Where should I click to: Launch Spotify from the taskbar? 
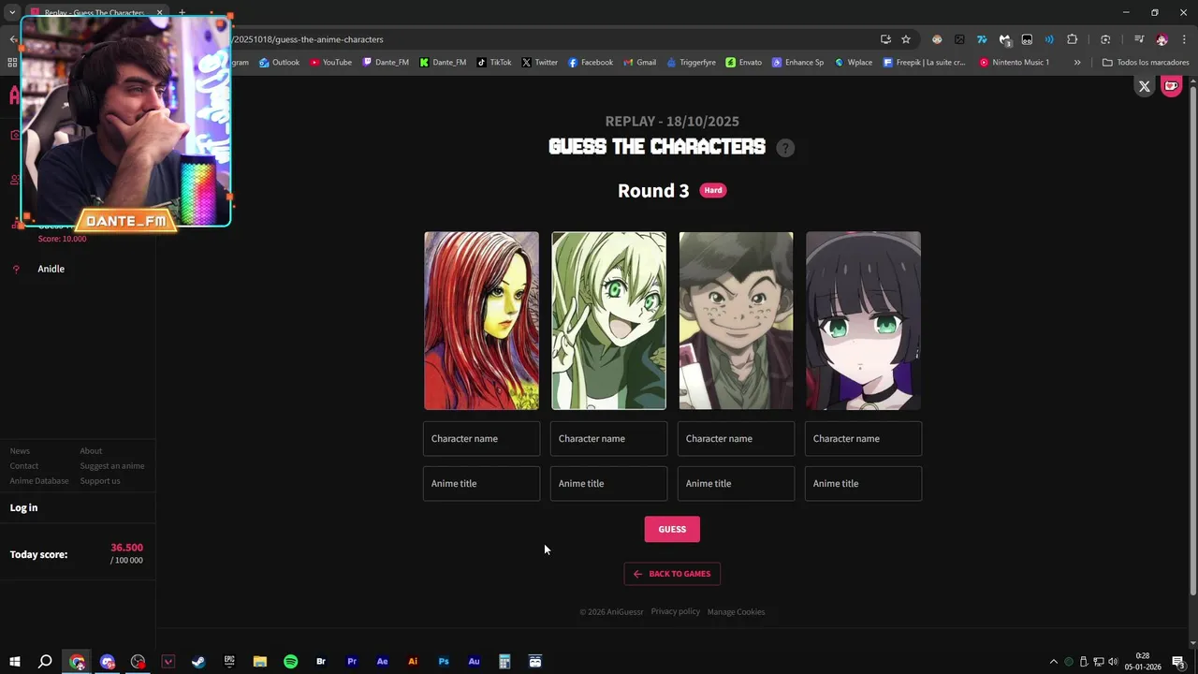290,662
